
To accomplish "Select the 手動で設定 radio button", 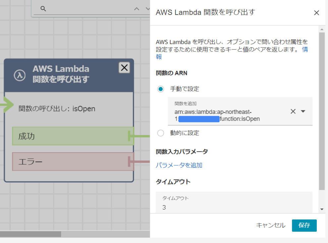I will click(161, 89).
